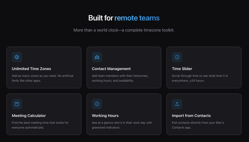Click the 'Scrub through time' description text
Viewport: 249px width, 142px height.
point(200,78)
